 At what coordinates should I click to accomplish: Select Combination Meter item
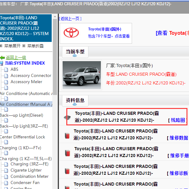[x=30, y=177]
